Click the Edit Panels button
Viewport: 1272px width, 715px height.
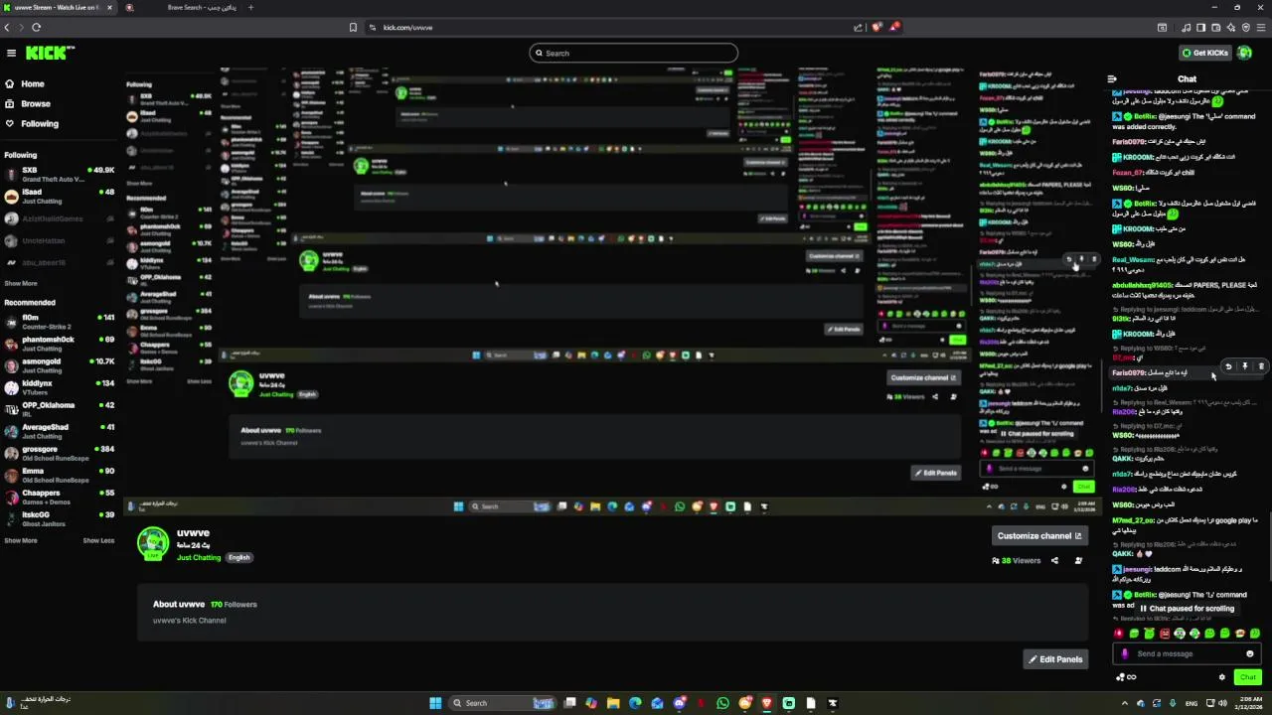1055,659
